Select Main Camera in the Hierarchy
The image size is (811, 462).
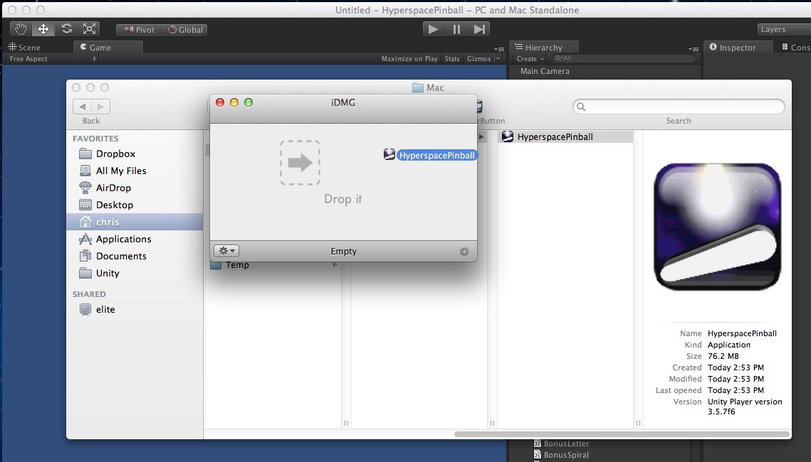pyautogui.click(x=545, y=71)
